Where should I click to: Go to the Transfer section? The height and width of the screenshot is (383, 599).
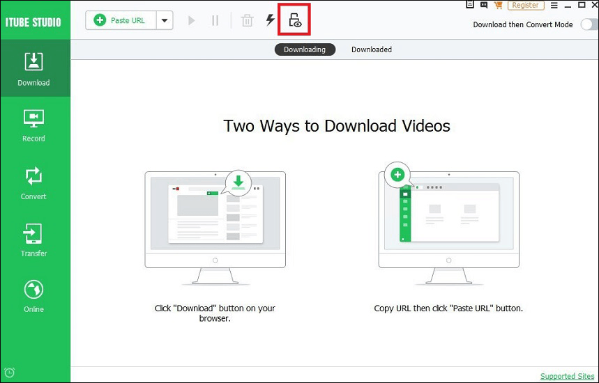(x=33, y=240)
